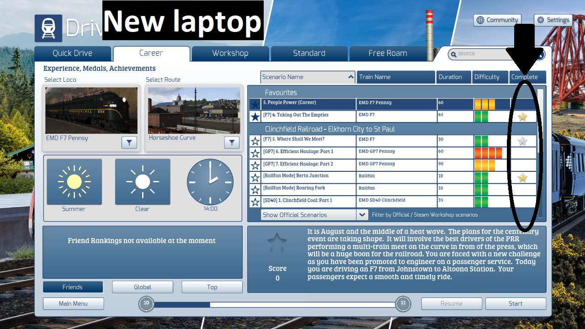Favourite Efficient Haulage Part 1 star
The image size is (585, 329).
255,153
